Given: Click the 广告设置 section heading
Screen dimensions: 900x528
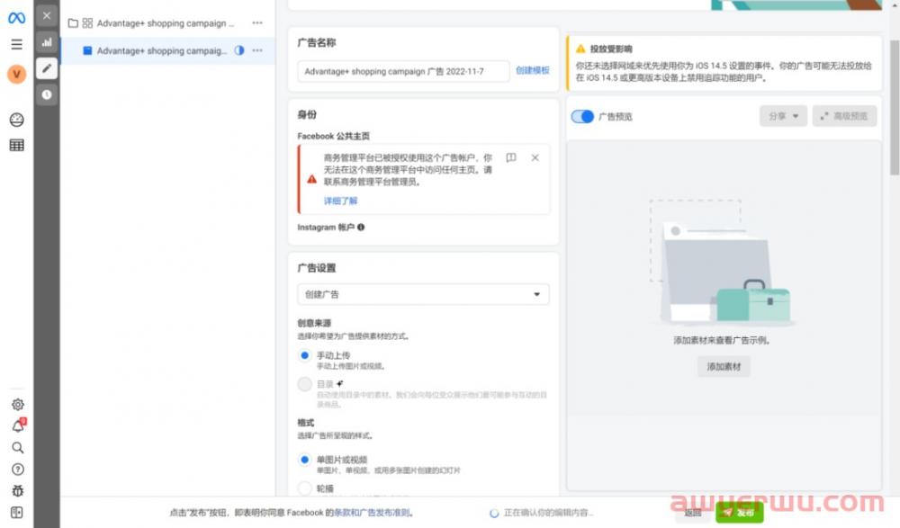Looking at the screenshot, I should coord(316,268).
